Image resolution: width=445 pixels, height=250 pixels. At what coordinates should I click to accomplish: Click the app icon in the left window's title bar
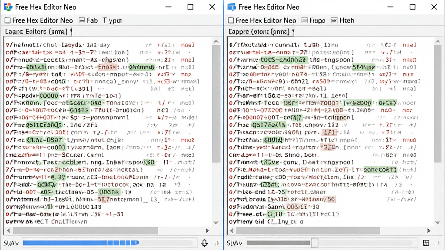coord(8,7)
